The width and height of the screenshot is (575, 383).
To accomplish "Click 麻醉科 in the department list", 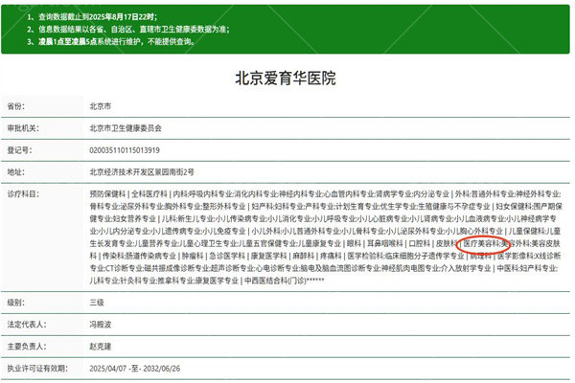I will [x=303, y=256].
